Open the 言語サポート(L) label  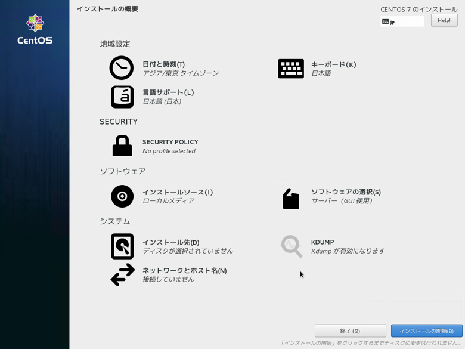[x=168, y=92]
